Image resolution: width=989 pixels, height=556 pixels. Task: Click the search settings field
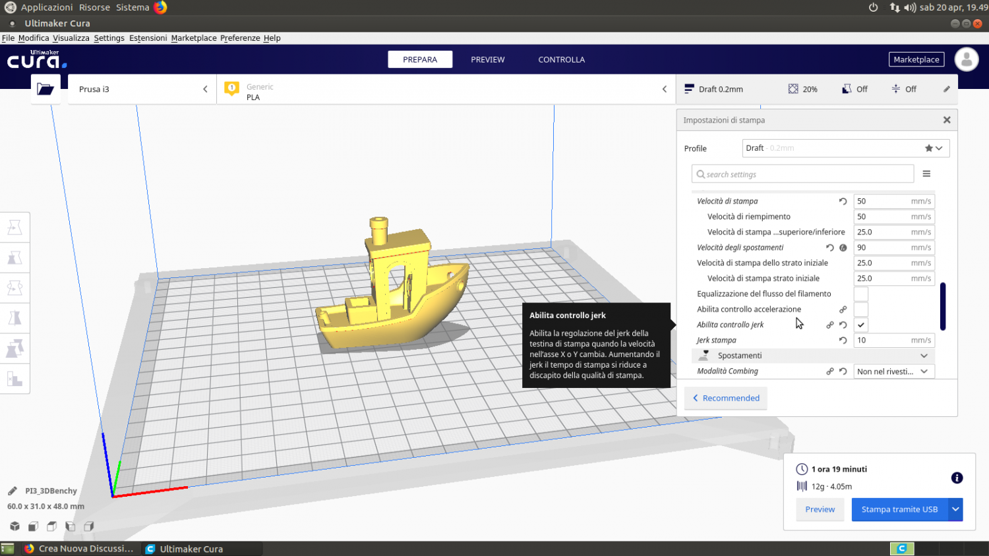802,175
